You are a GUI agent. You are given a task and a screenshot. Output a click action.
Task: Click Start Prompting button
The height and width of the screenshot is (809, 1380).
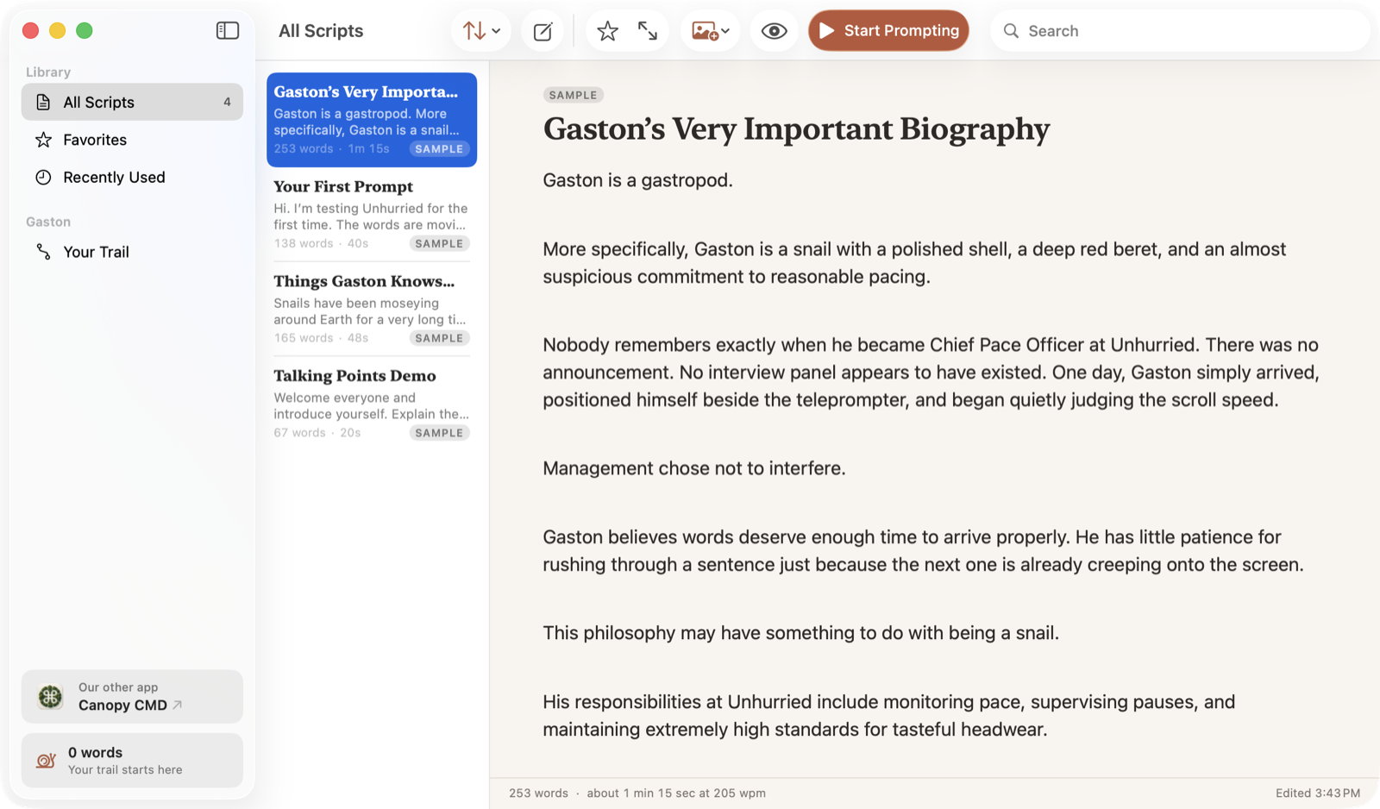888,31
